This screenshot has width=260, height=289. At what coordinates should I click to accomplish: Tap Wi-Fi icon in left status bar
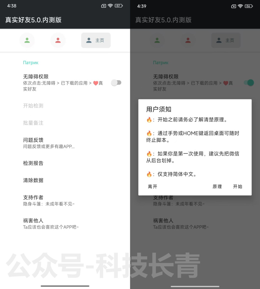[x=110, y=6]
